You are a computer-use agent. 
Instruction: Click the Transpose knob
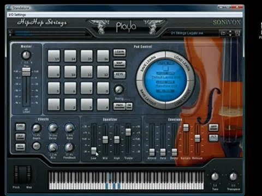coord(233,176)
